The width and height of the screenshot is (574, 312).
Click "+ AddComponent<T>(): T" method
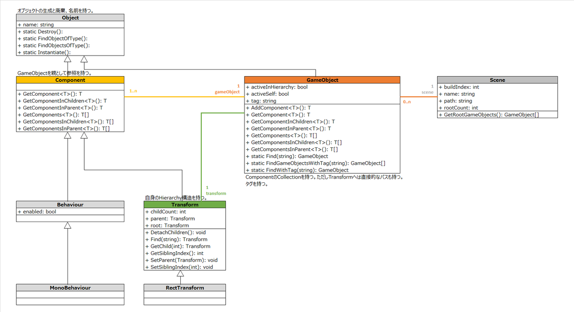[278, 108]
